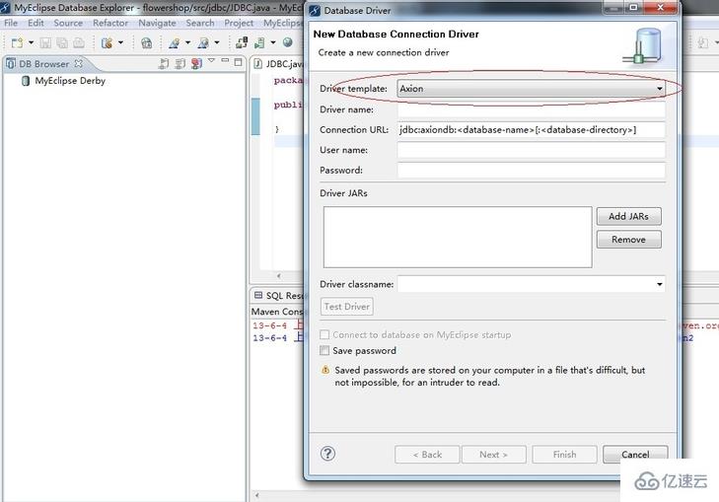Click second wizard-pen toolbar icon

pyautogui.click(x=203, y=43)
